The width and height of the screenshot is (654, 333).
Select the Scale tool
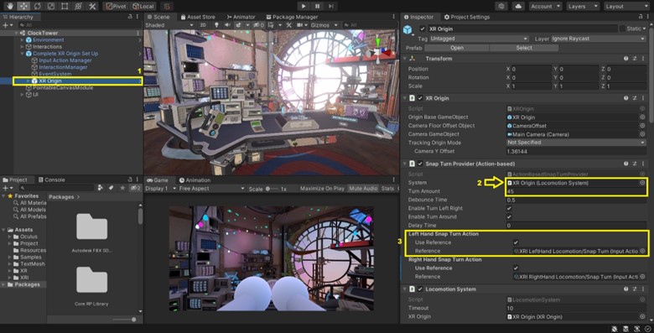coord(51,6)
